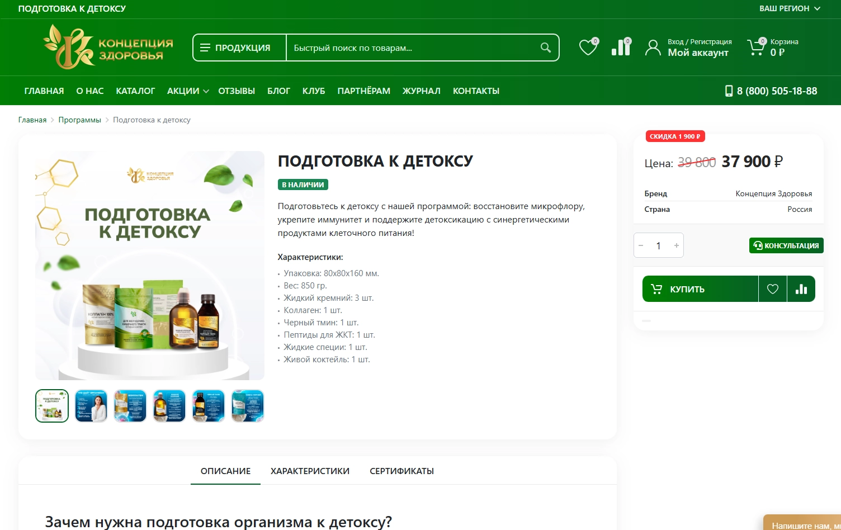
Task: Add product to favorites with heart beside КУПИТЬ
Action: pos(773,288)
